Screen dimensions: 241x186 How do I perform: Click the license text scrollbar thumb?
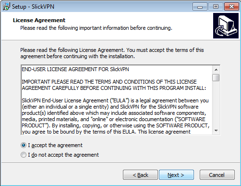tap(216, 77)
